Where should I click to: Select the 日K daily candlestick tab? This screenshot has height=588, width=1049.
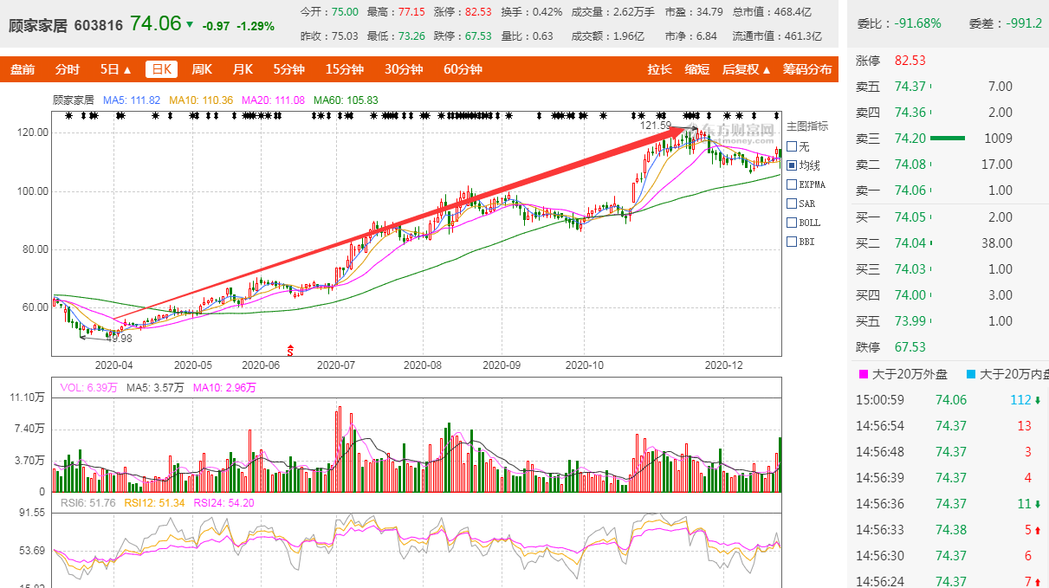tap(160, 69)
